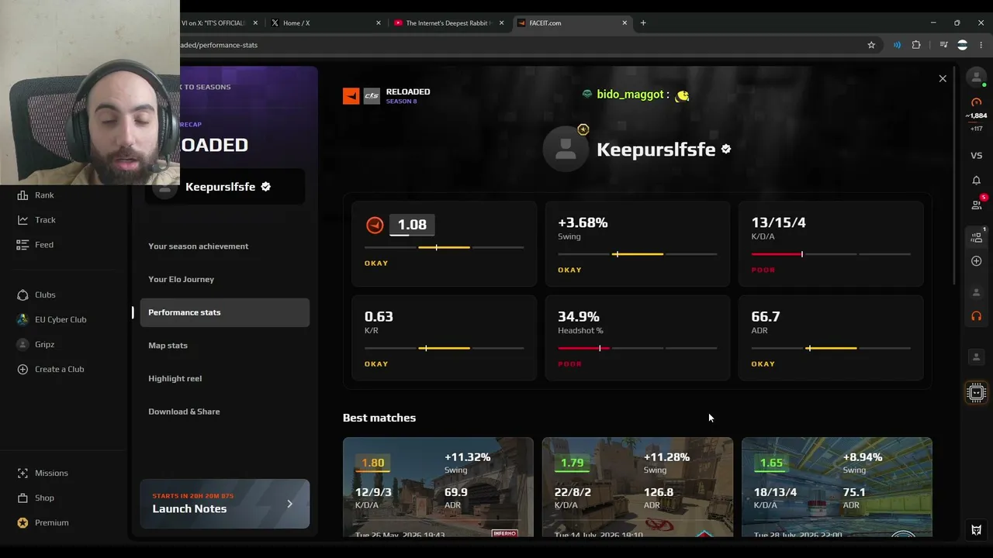
Task: Click the 13/15/4 K/D/A stat card
Action: (x=831, y=244)
